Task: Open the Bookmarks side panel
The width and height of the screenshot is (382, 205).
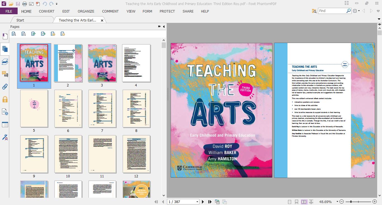Action: (x=5, y=37)
